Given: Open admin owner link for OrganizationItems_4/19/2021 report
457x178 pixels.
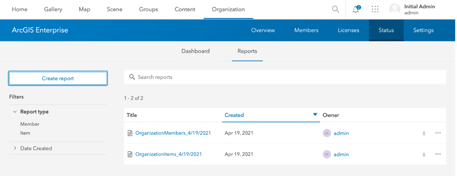Looking at the screenshot, I should point(341,154).
